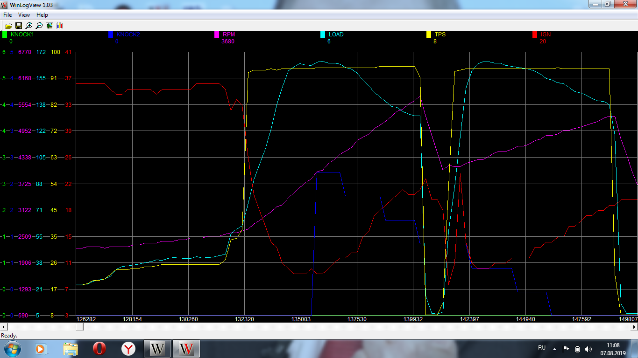Click the magenta RPM color swatch
The width and height of the screenshot is (638, 358).
tap(217, 34)
